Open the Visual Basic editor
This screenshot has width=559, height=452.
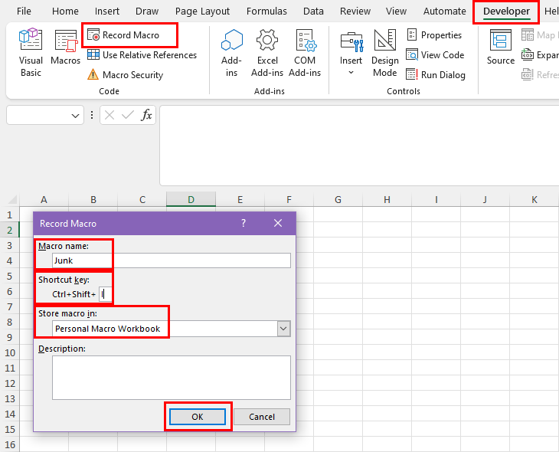[31, 53]
